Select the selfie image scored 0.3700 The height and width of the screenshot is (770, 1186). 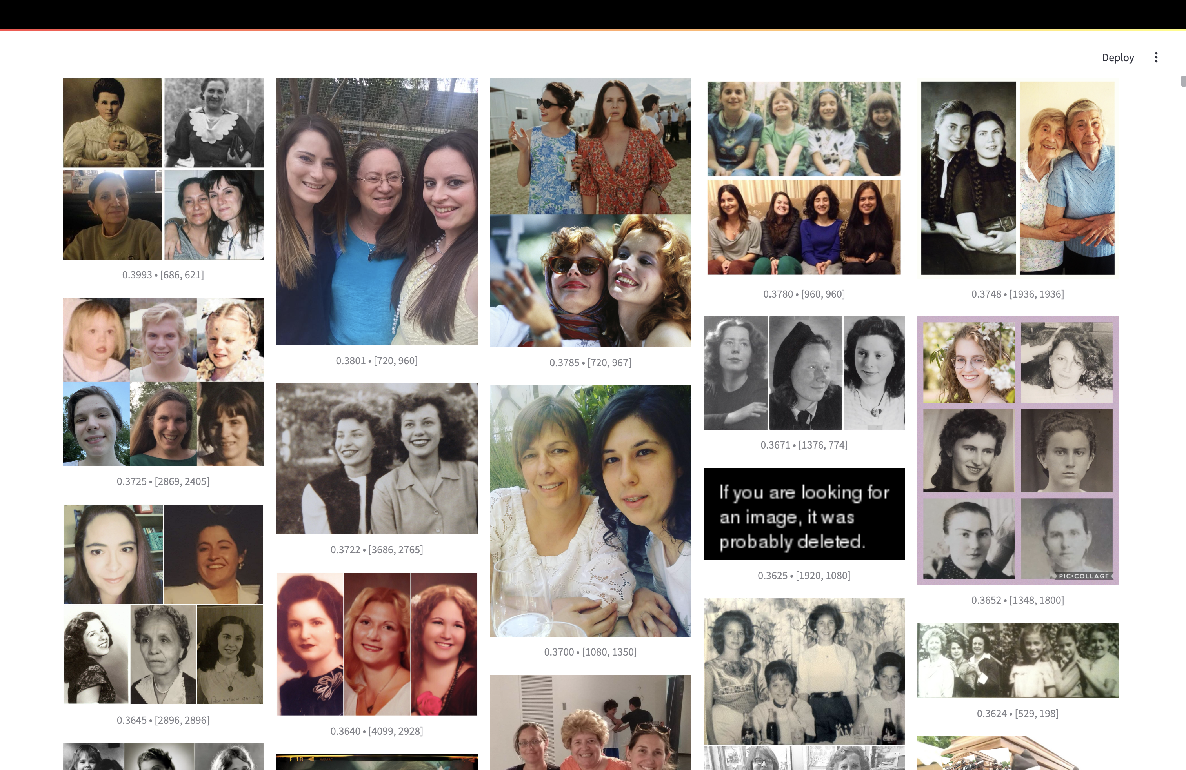590,510
